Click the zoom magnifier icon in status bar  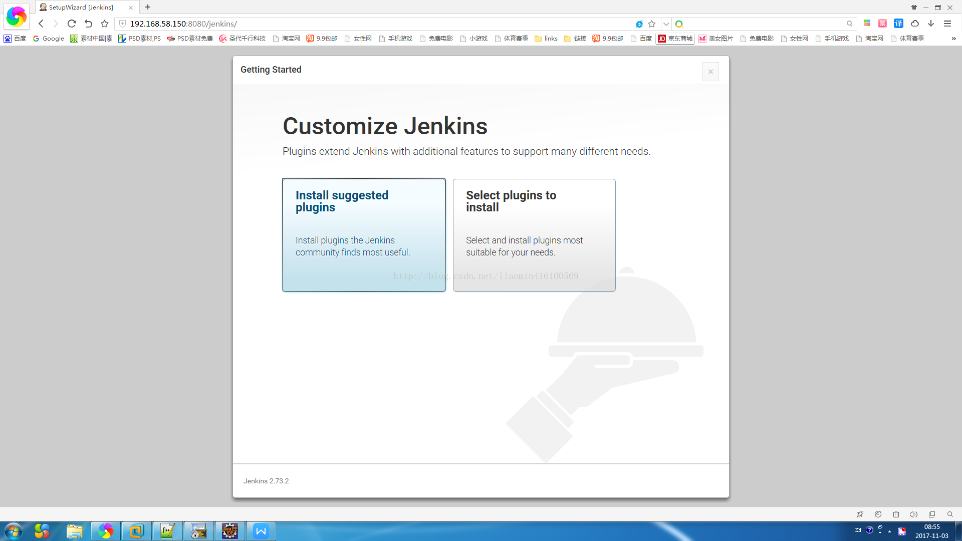point(950,514)
